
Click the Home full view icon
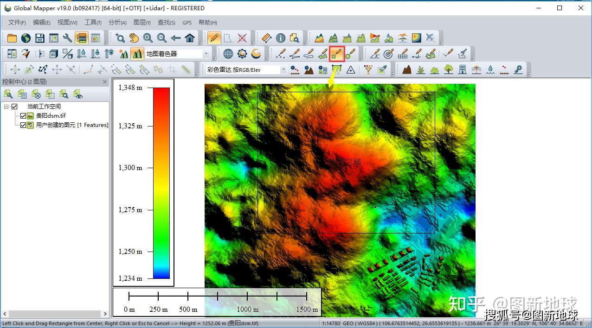click(190, 38)
